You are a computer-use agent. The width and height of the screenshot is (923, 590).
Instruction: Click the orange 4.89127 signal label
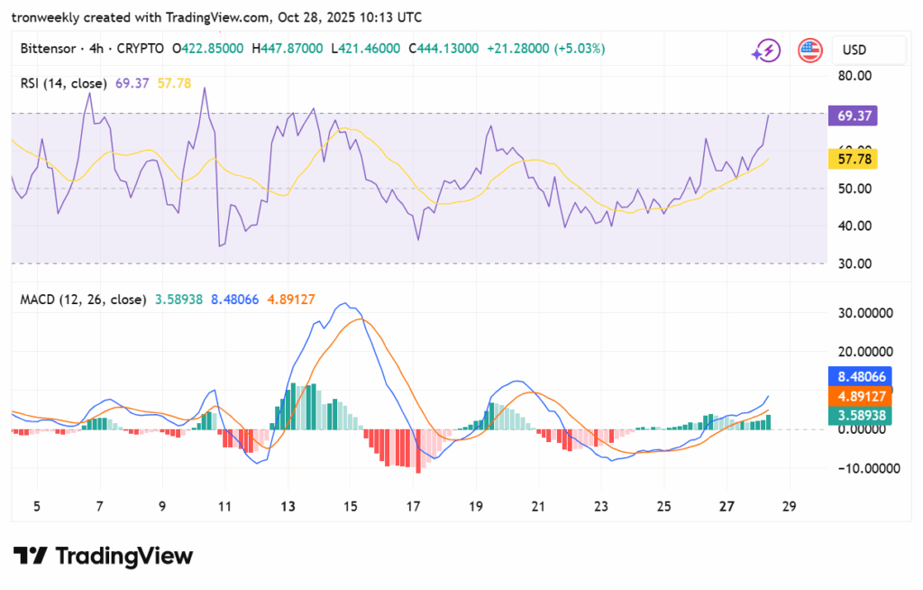857,396
